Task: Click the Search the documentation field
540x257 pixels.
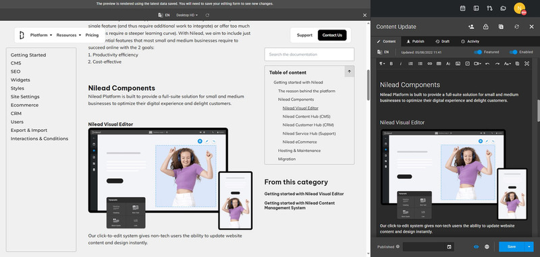Action: coord(309,54)
